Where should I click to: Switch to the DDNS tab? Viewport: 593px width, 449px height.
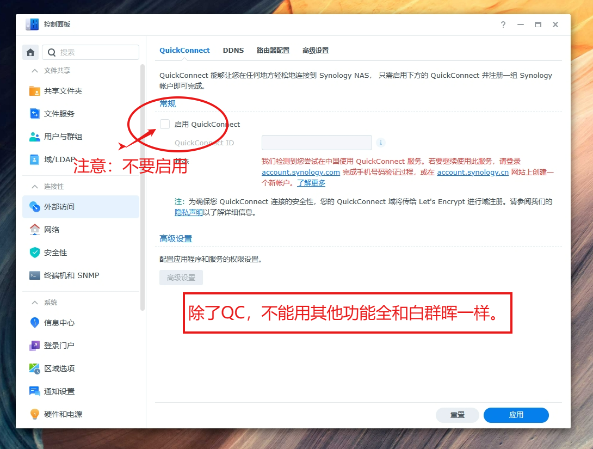(233, 50)
